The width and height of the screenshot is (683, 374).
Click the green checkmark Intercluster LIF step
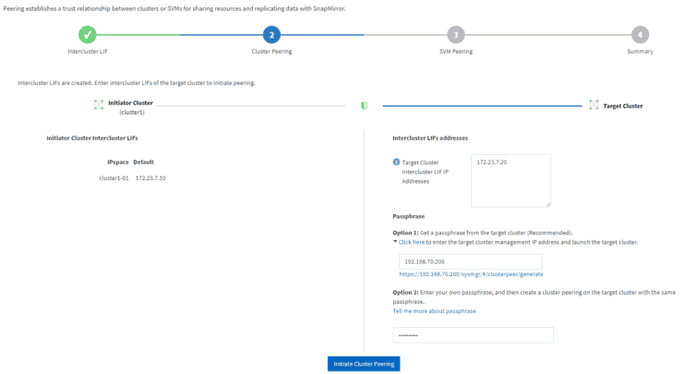pos(88,34)
